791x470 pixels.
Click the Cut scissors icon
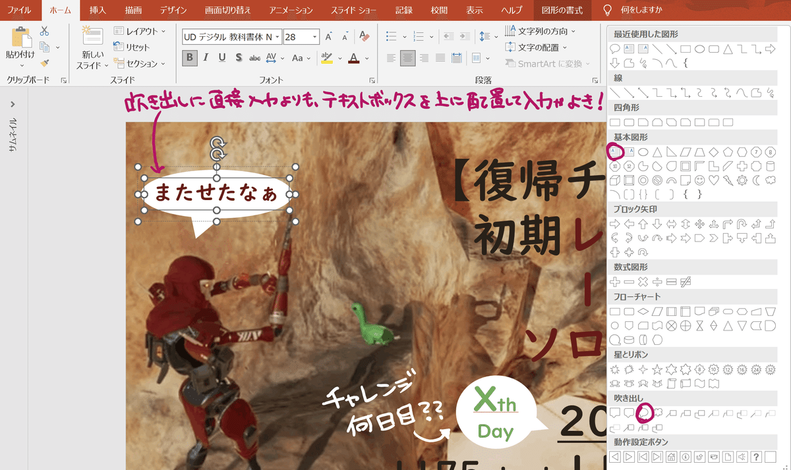click(44, 31)
